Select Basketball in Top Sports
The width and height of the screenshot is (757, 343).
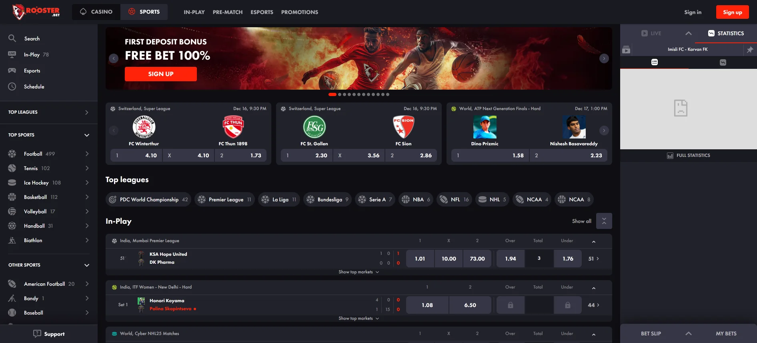click(49, 197)
